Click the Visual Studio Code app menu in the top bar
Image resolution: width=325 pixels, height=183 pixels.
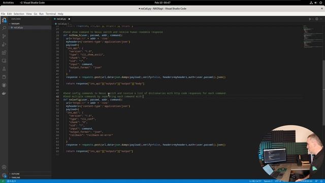coord(32,3)
